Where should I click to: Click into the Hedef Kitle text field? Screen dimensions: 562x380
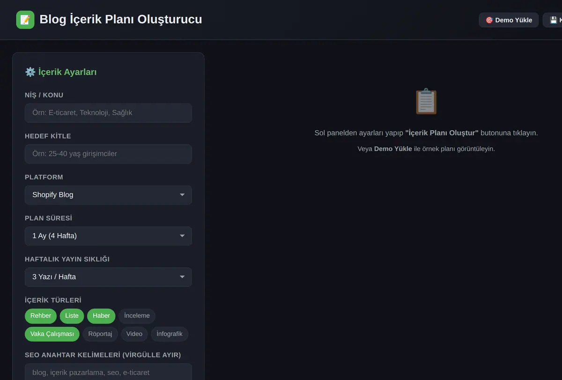pyautogui.click(x=108, y=154)
